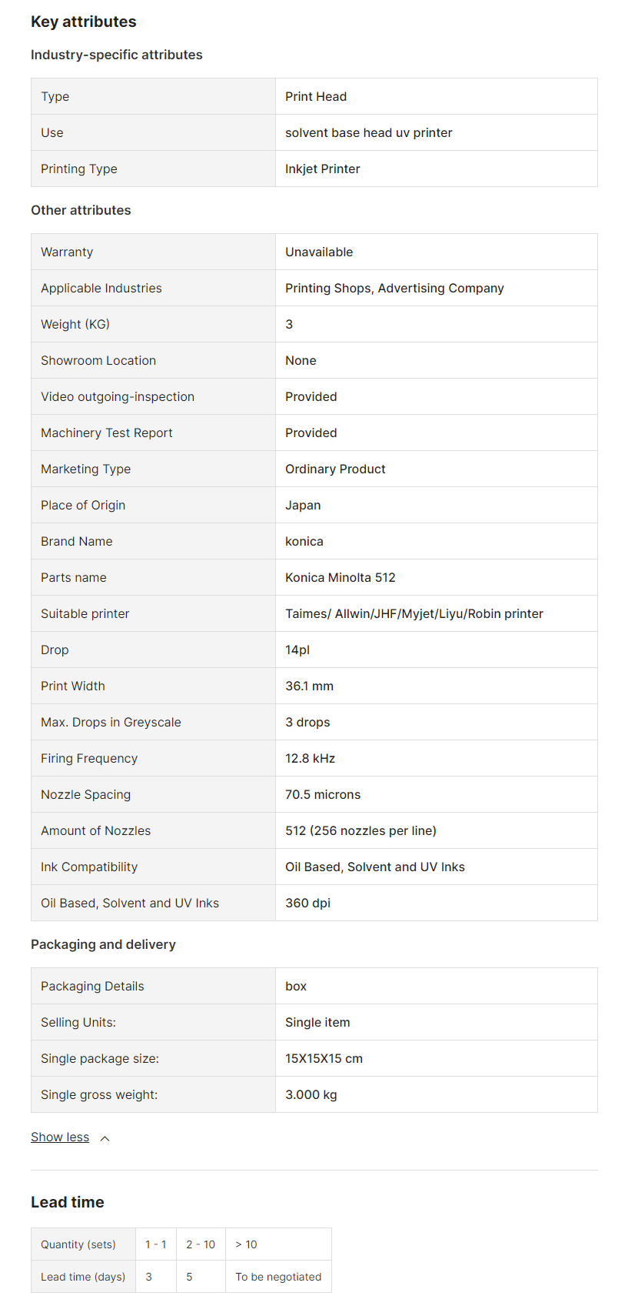
Task: Click the Taimes/Allwin/JHF suitable printer value
Action: click(x=414, y=613)
